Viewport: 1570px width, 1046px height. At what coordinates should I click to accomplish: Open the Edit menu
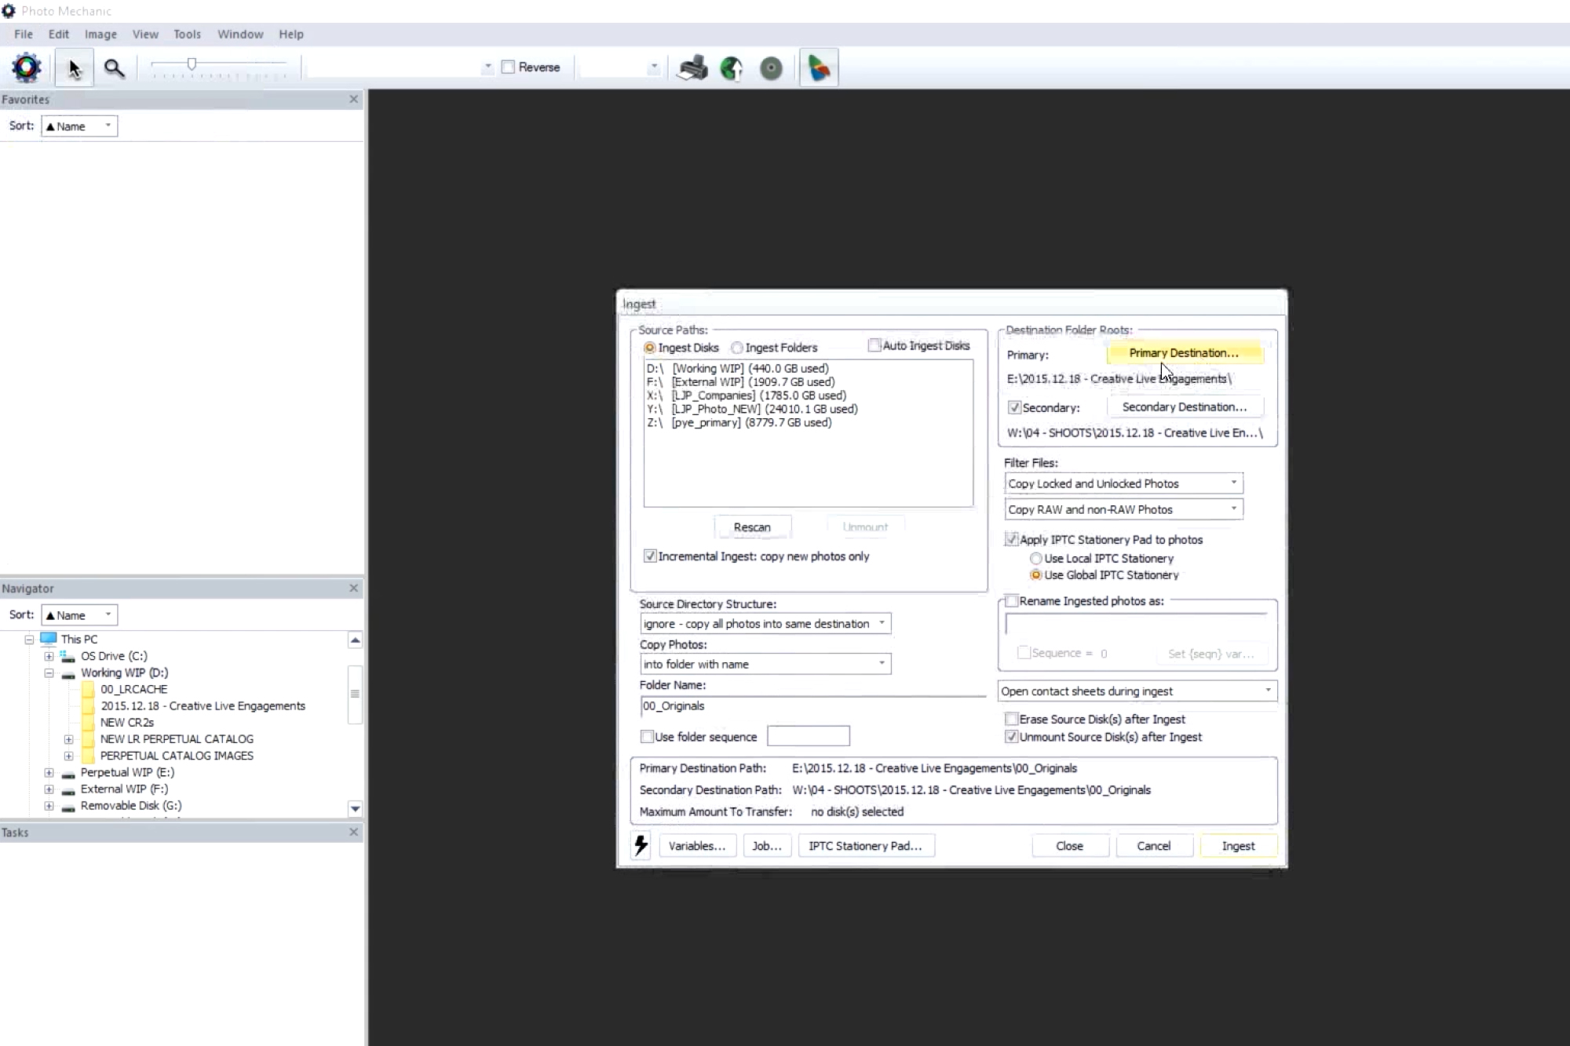pyautogui.click(x=59, y=35)
